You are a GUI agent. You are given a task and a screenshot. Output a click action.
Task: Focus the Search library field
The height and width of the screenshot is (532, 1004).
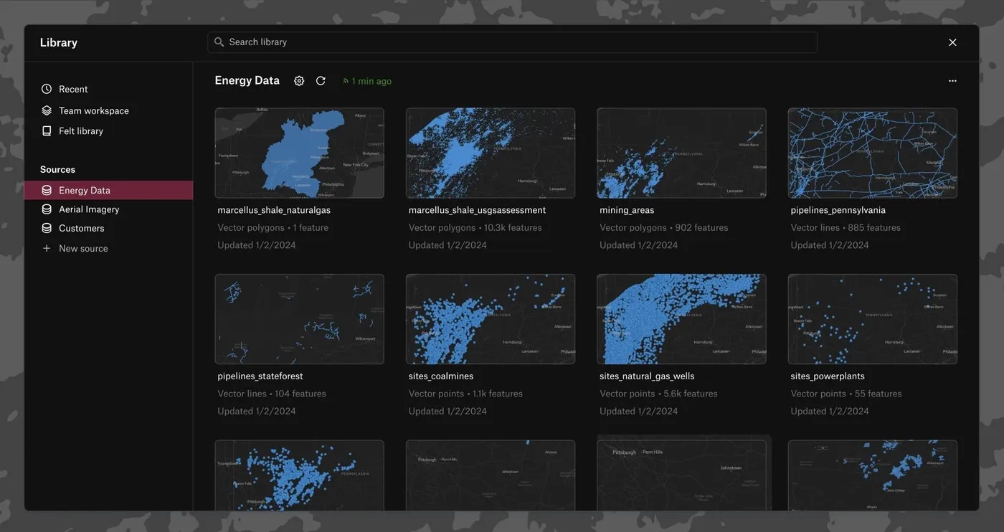point(512,42)
